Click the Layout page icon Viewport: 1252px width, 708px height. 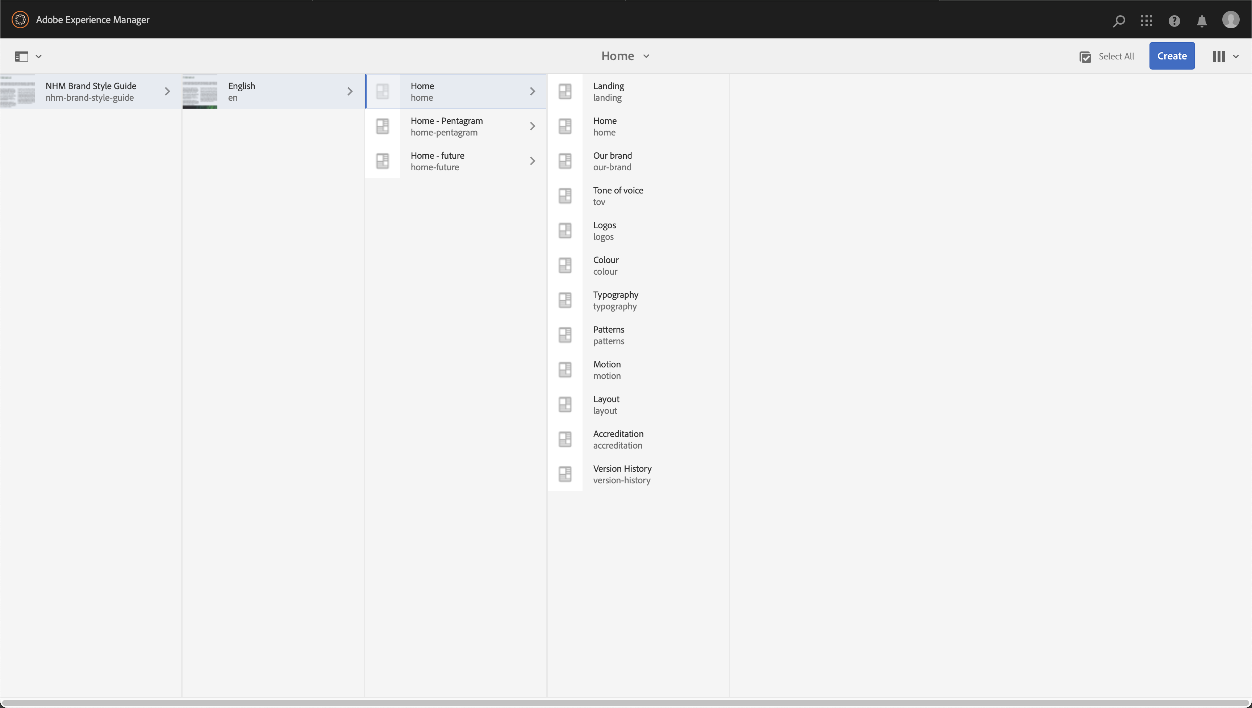(565, 405)
